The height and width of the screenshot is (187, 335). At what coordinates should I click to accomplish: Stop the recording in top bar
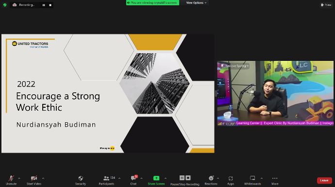[x=50, y=5]
